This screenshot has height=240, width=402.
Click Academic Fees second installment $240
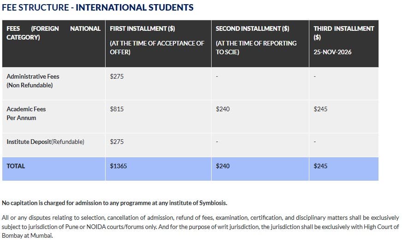[223, 109]
